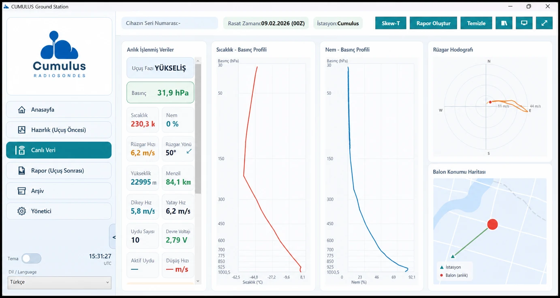Image resolution: width=560 pixels, height=298 pixels.
Task: Open the Skew-T diagram
Action: (x=391, y=23)
